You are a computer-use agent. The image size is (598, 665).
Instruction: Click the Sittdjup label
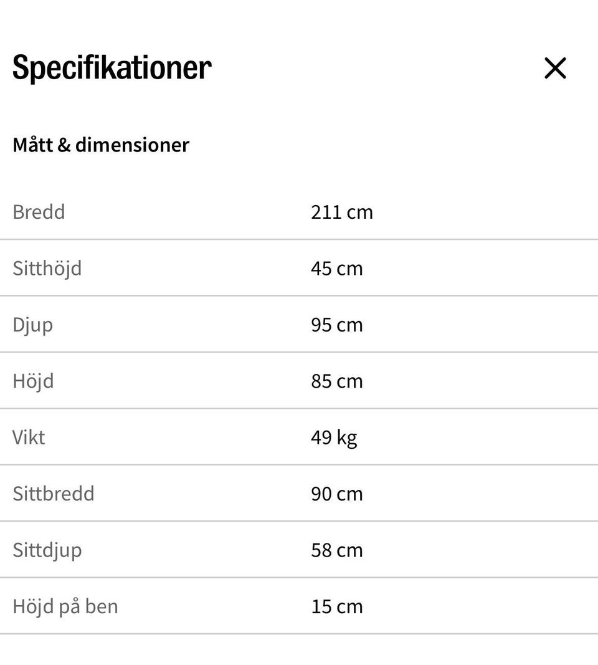coord(47,550)
